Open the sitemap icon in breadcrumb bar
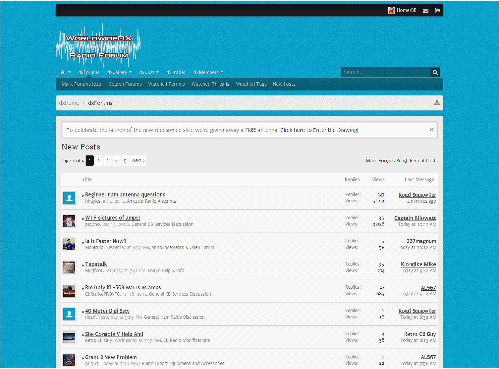Image resolution: width=499 pixels, height=369 pixels. coord(437,103)
